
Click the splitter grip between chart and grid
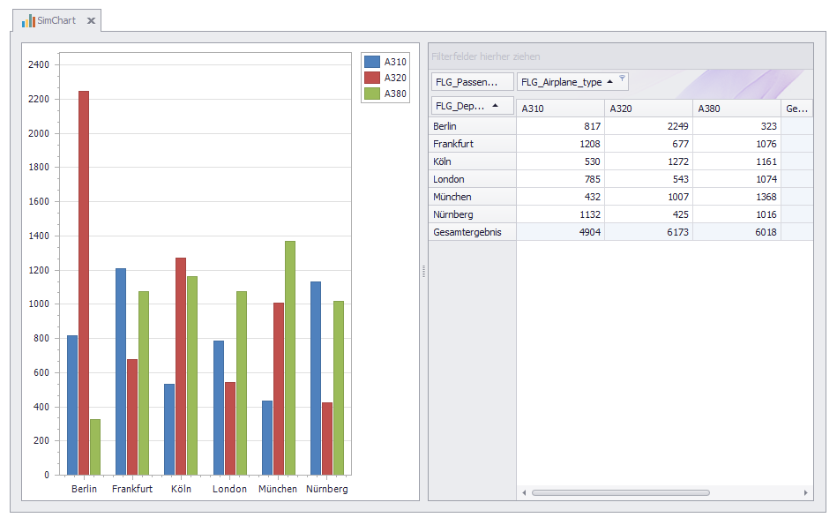pos(423,272)
